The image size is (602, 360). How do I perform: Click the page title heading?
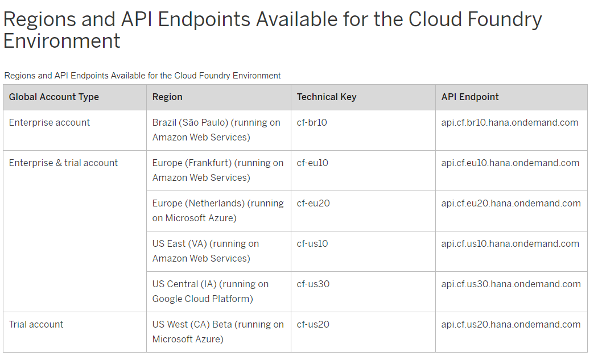tap(273, 30)
